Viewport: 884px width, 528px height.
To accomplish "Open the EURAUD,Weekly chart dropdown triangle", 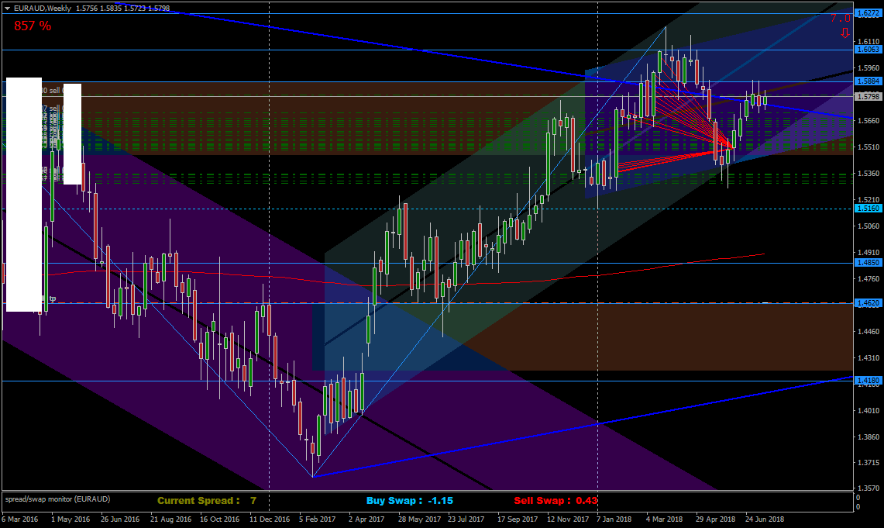I will (7, 9).
